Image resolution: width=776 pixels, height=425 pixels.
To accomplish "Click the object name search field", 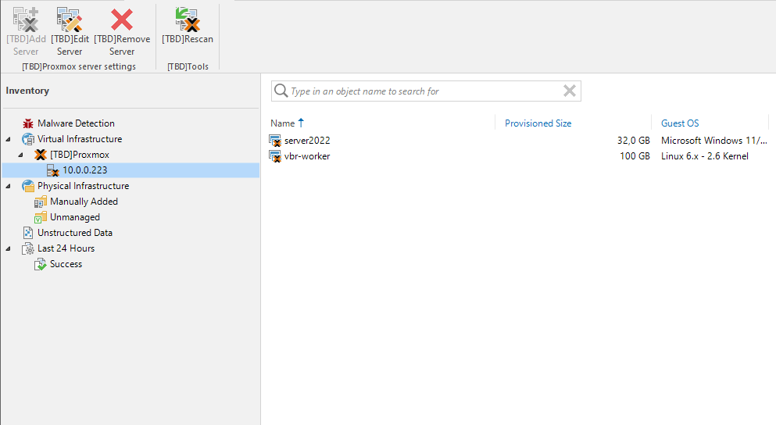I will tap(422, 91).
